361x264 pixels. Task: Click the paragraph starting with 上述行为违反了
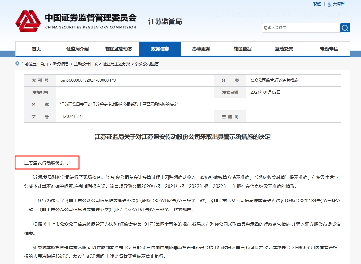coord(182,205)
